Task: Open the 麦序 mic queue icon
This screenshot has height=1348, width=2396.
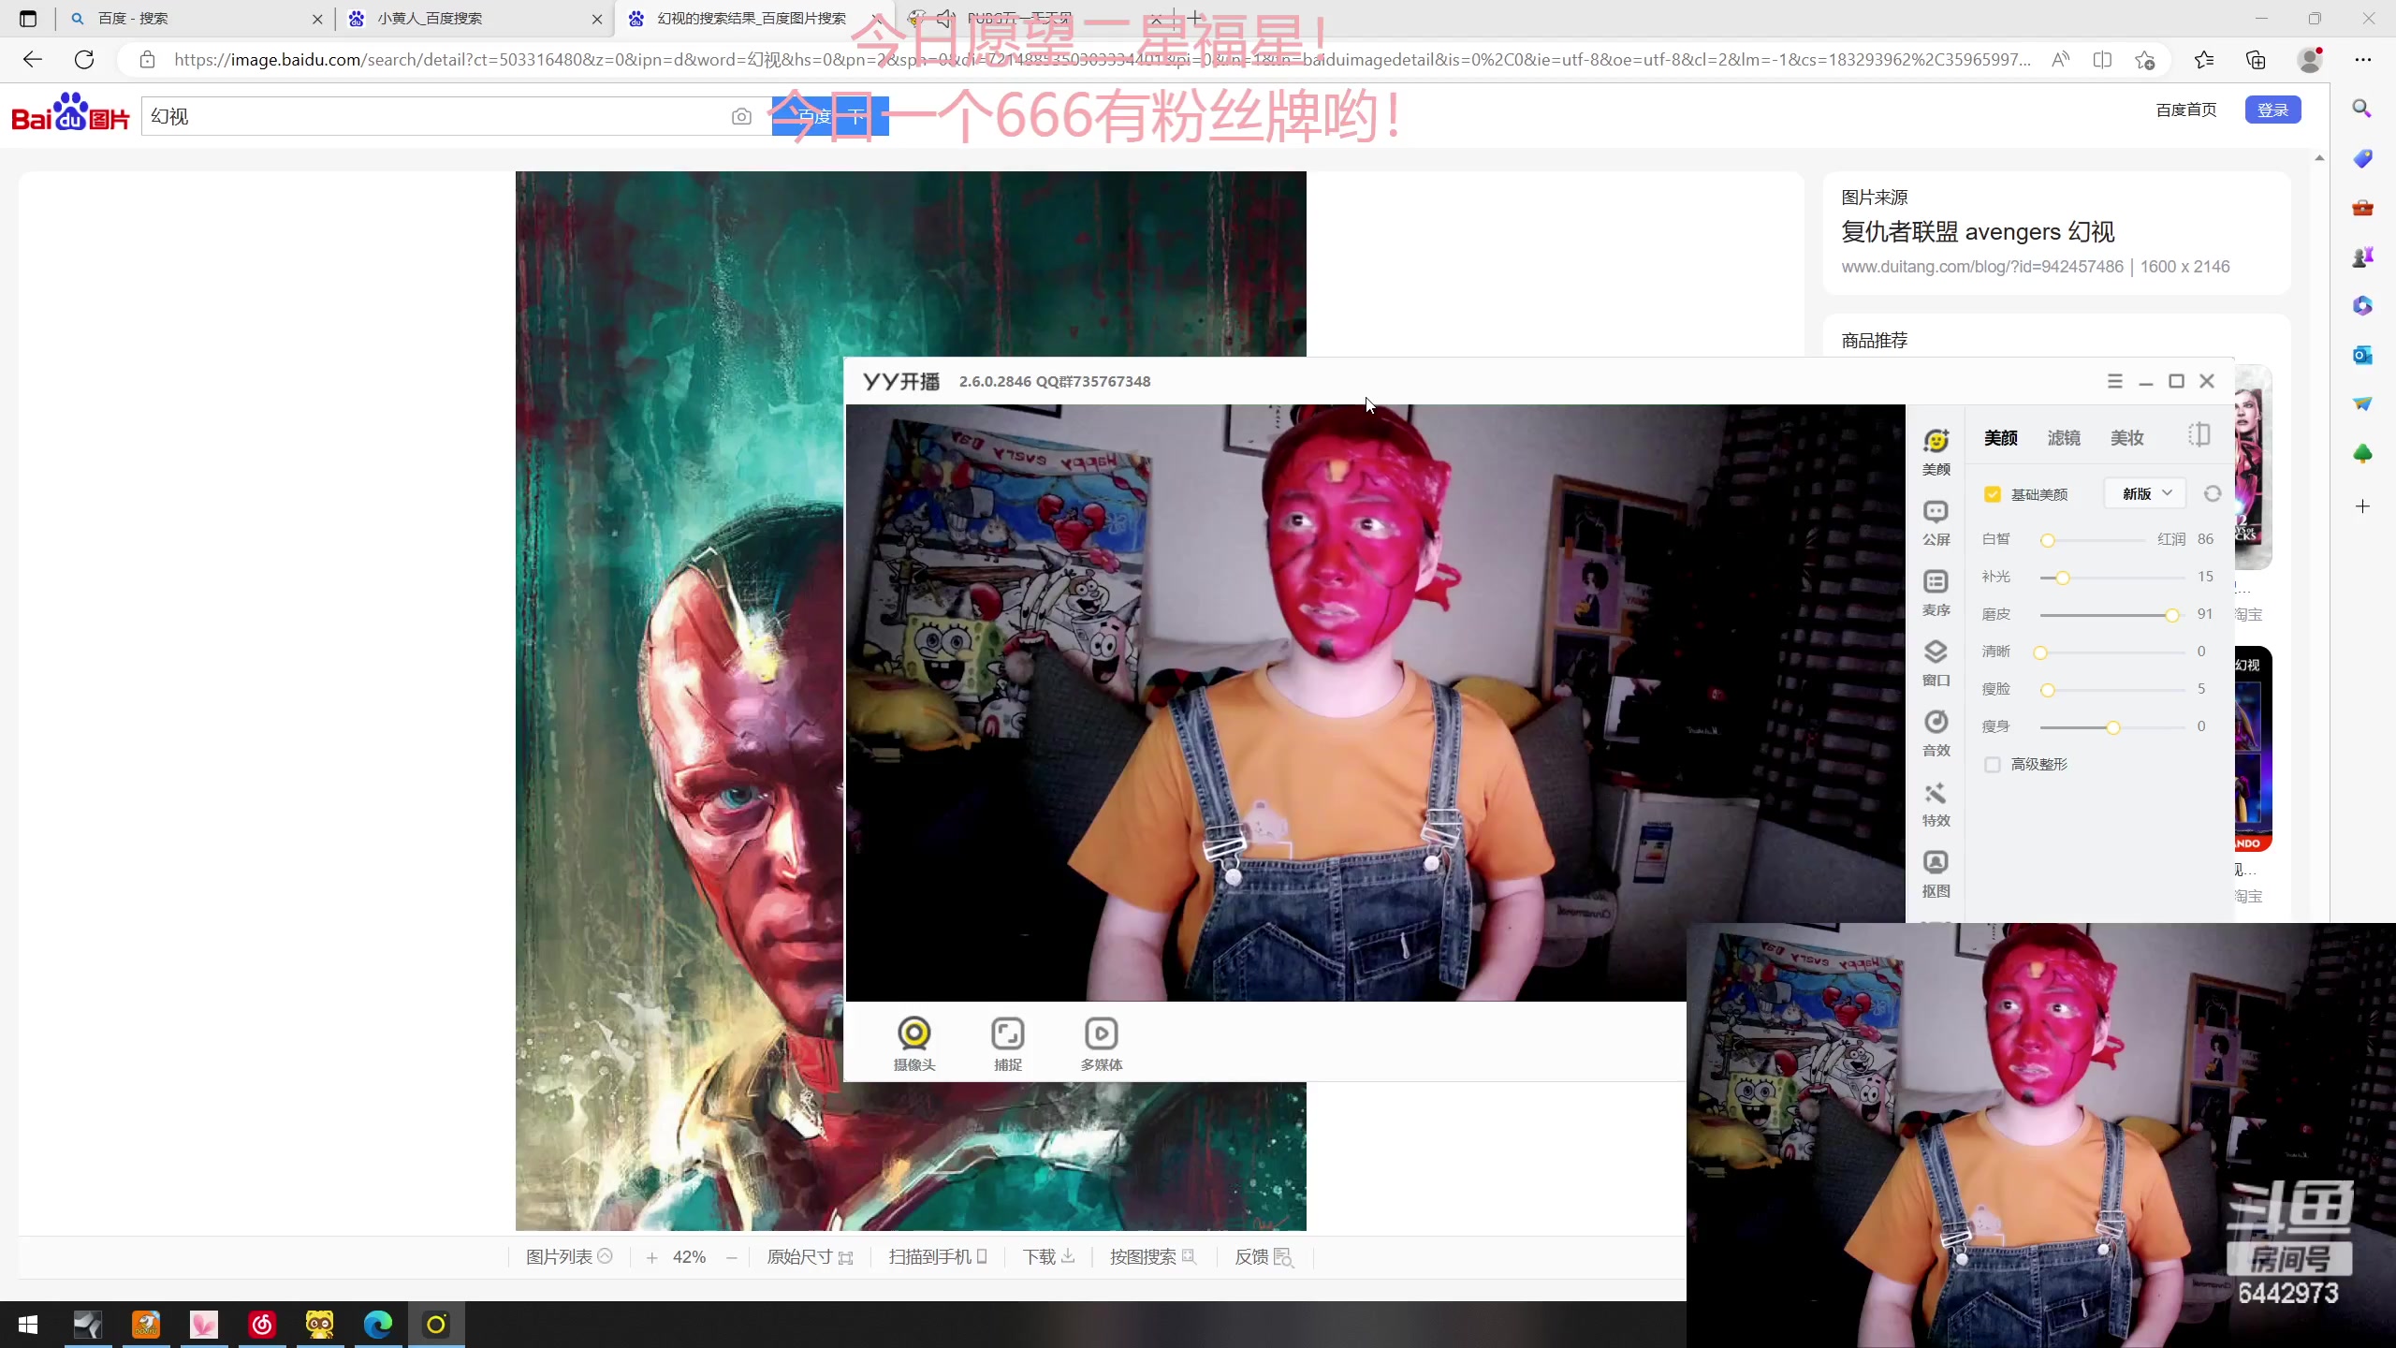Action: [x=1936, y=593]
